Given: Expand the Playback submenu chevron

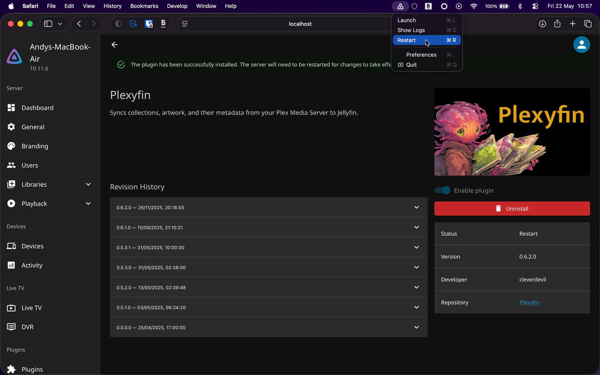Looking at the screenshot, I should [88, 203].
